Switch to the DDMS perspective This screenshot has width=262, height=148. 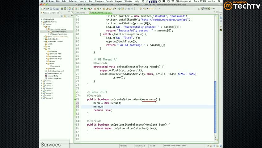point(212,9)
